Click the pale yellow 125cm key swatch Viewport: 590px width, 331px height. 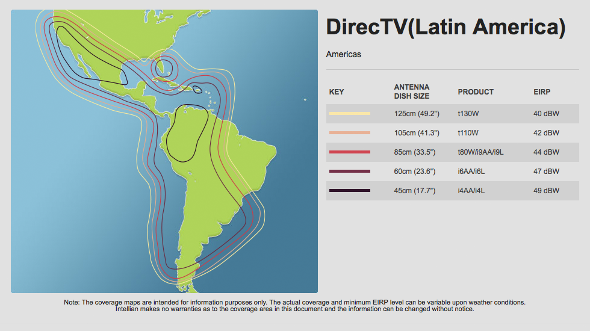click(x=350, y=113)
